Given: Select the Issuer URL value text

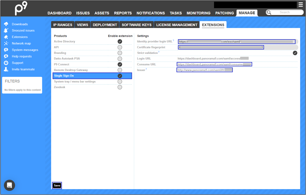Looking at the screenshot, I should pyautogui.click(x=205, y=70).
